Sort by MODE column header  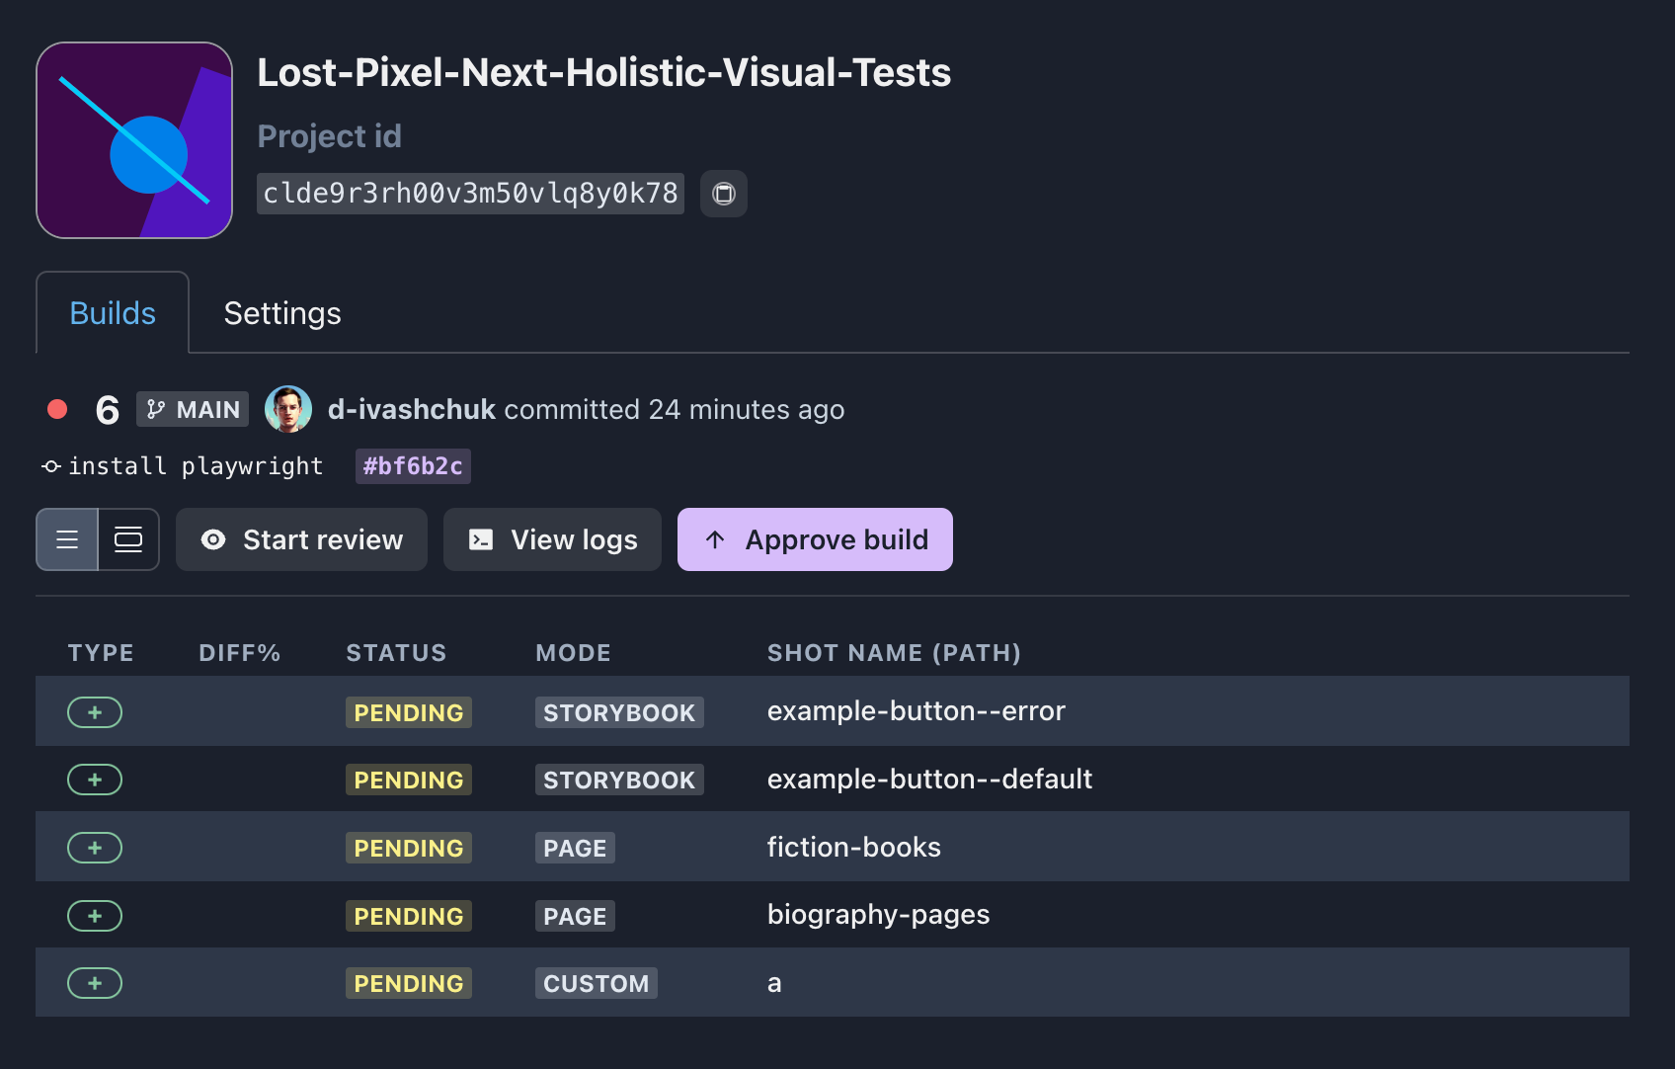click(x=573, y=653)
